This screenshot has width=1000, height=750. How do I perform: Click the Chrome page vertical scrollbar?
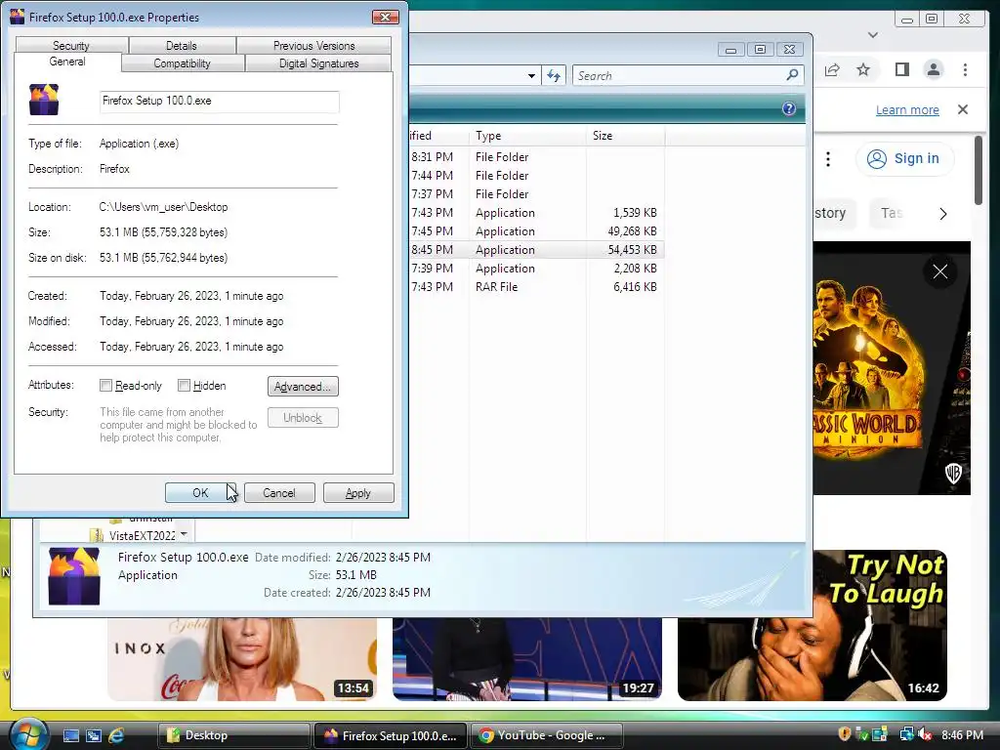[979, 170]
